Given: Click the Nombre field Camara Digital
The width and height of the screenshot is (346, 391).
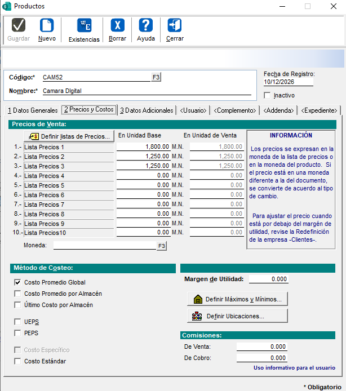Looking at the screenshot, I should pos(147,91).
